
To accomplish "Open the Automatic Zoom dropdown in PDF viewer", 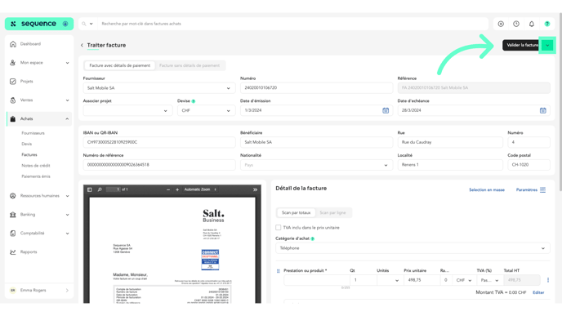I will point(199,189).
